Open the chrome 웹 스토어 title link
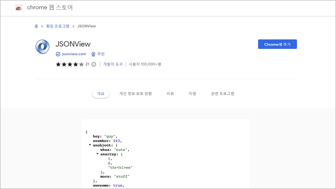The image size is (336, 189). [x=50, y=8]
